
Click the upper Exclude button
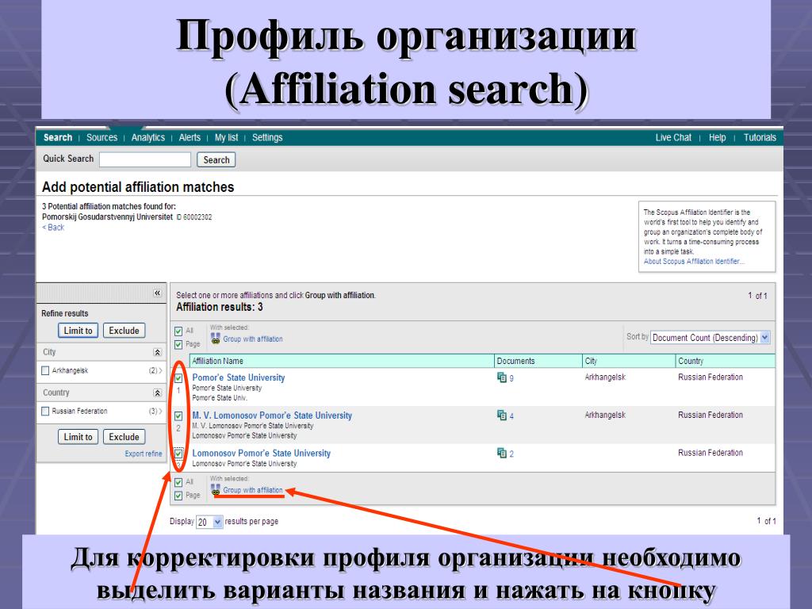124,331
